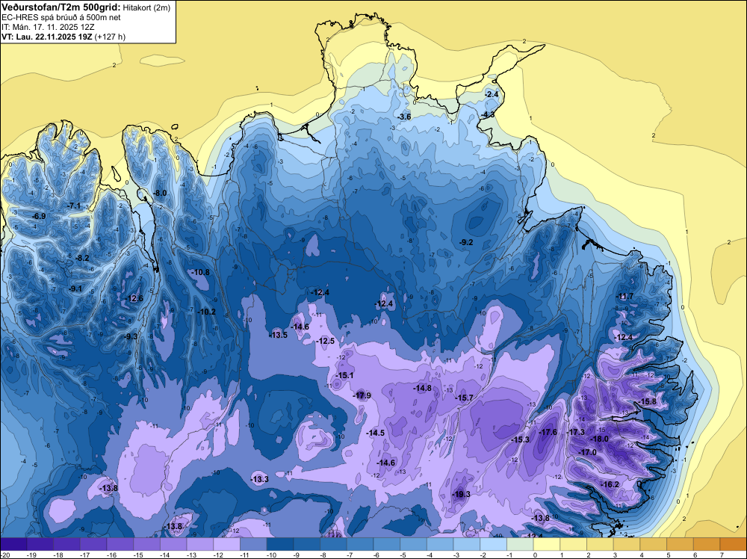Click the -10.8 temperature label
The width and height of the screenshot is (747, 559).
(x=200, y=273)
